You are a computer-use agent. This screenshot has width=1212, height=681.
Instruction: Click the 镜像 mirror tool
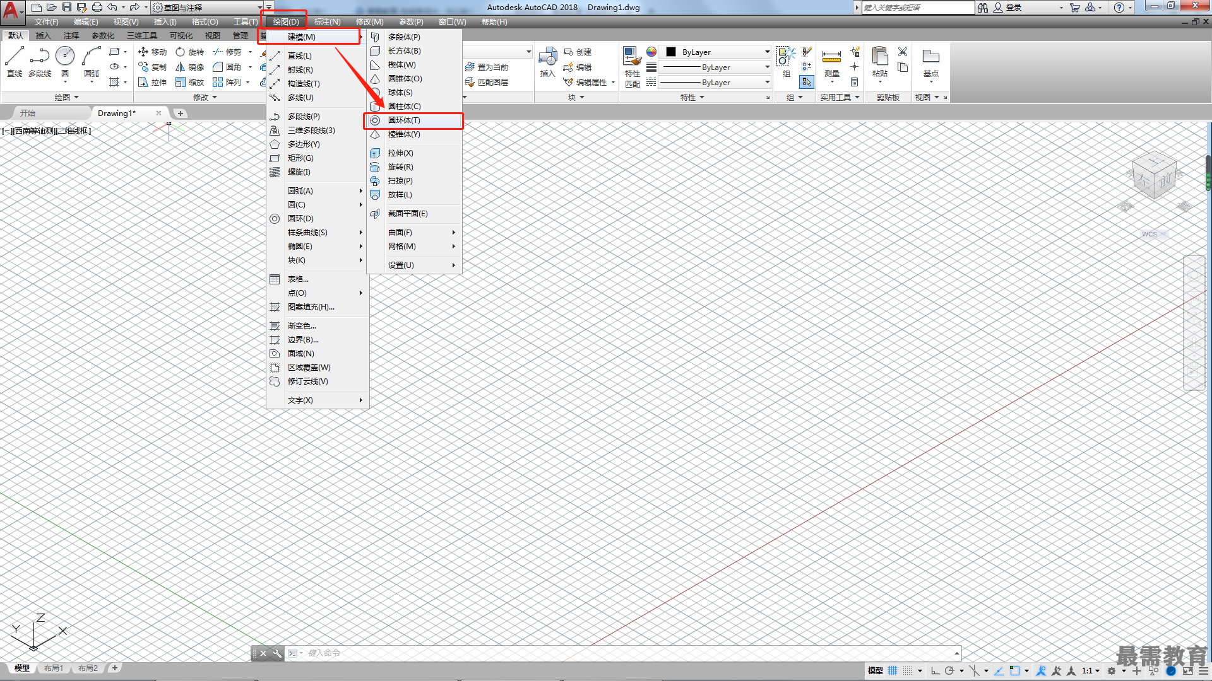(x=190, y=67)
